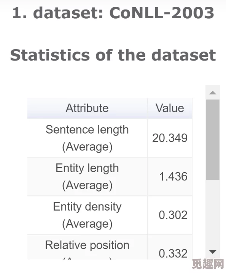226x273 pixels.
Task: Click the Statistics of the dataset heading
Action: pos(113,55)
